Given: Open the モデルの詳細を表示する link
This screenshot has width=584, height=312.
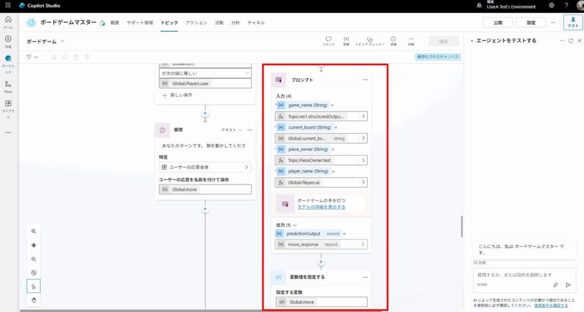Looking at the screenshot, I should [321, 207].
